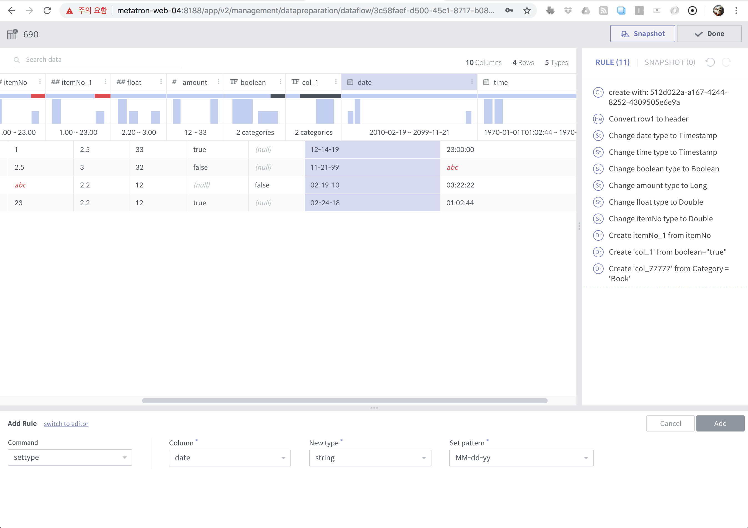Click the Done button
748x528 pixels.
tap(709, 34)
